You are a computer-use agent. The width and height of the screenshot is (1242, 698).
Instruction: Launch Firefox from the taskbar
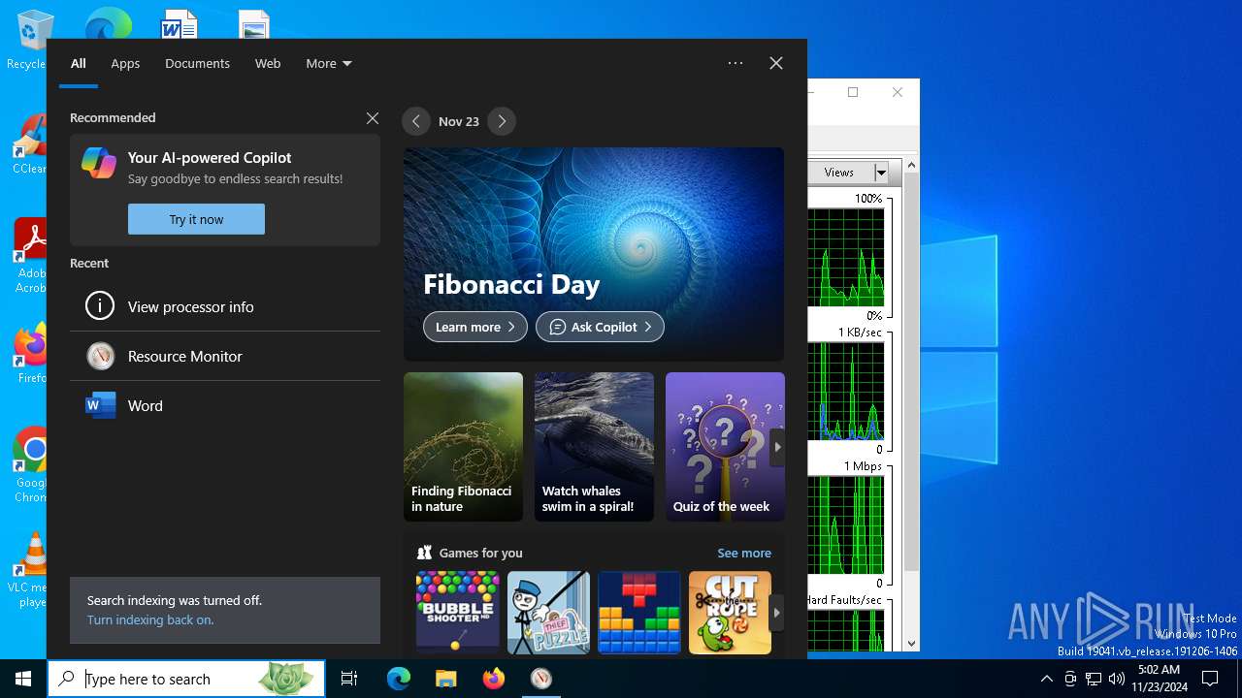[494, 679]
